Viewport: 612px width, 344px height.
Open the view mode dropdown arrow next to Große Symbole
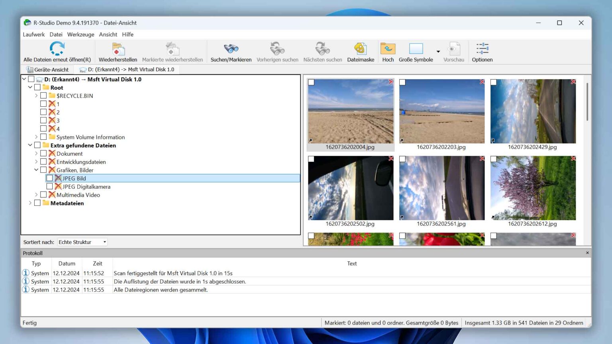click(438, 51)
